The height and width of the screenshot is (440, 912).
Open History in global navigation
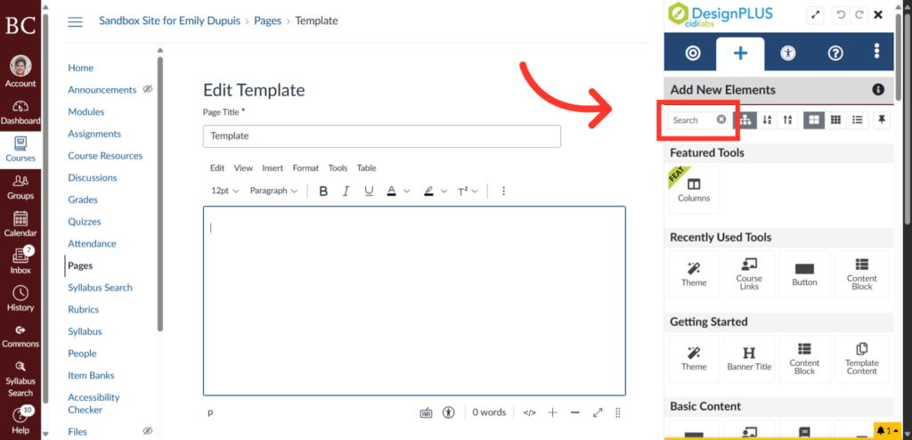point(20,298)
